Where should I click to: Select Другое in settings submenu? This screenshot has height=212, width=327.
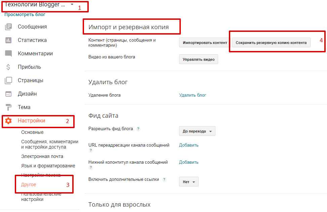(29, 184)
